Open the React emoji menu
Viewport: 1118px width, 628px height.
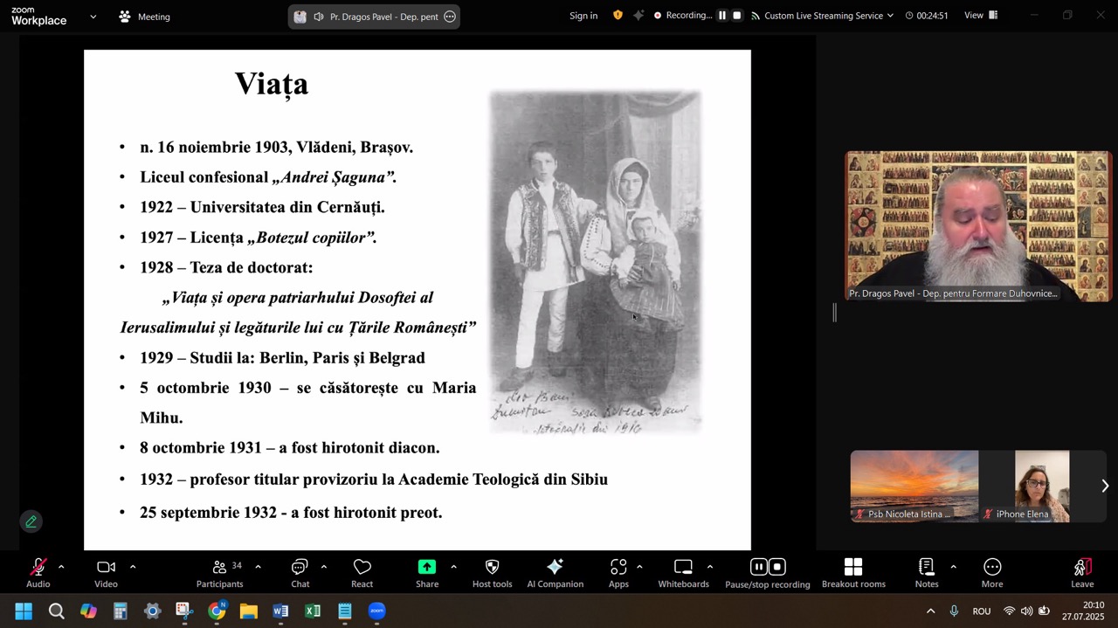[362, 573]
